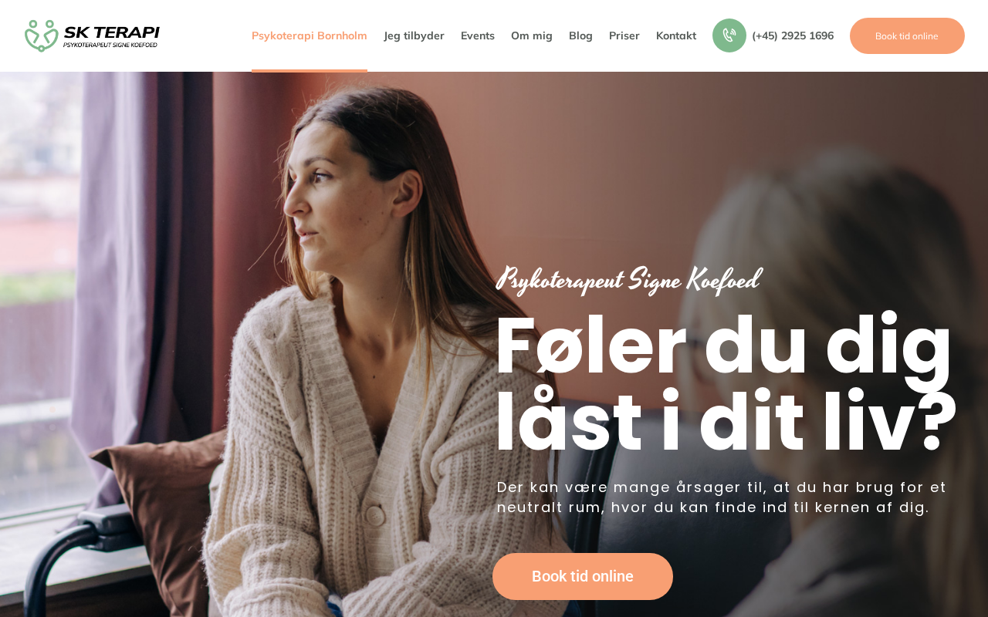Screen dimensions: 988x617
Task: Open the Kontakt page
Action: pos(676,35)
